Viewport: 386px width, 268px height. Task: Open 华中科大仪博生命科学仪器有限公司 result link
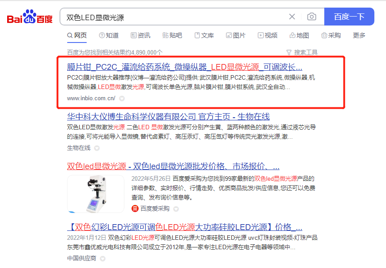(168, 116)
